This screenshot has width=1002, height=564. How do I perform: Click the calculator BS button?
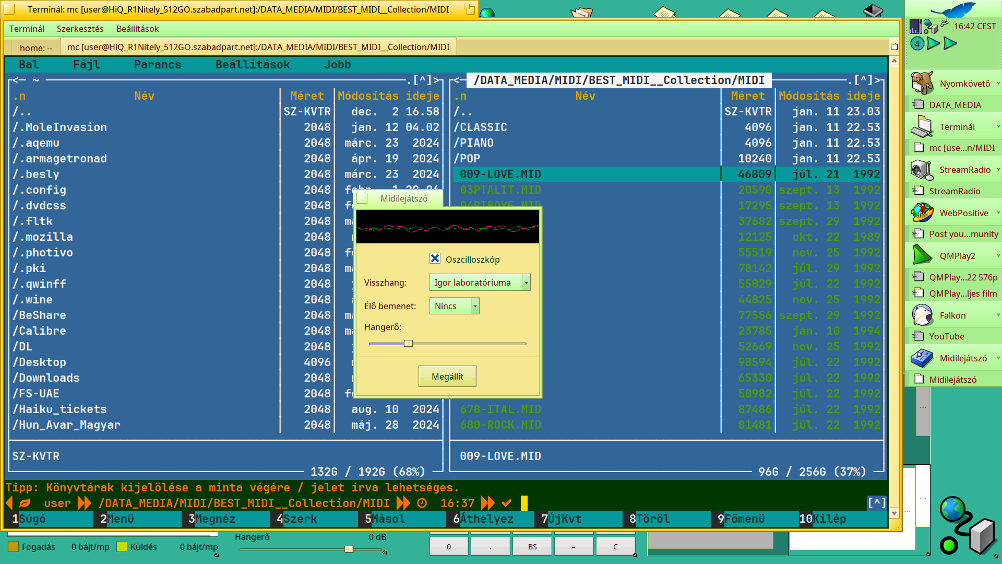[532, 546]
